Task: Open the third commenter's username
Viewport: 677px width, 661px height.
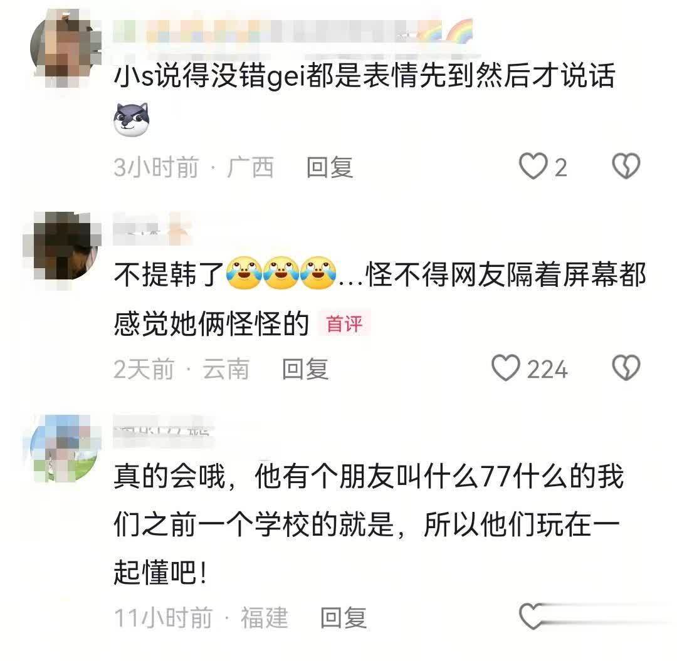Action: tap(163, 430)
